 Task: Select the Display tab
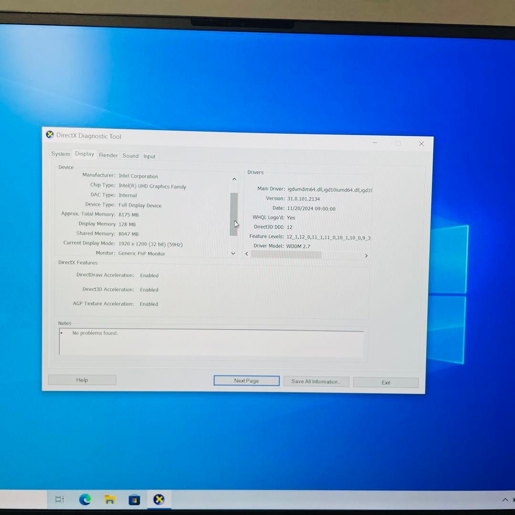click(84, 154)
